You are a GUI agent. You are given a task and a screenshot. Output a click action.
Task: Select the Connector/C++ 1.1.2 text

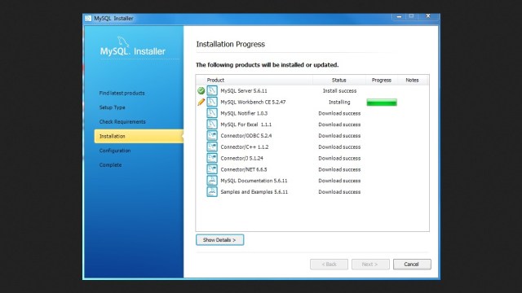tap(245, 146)
